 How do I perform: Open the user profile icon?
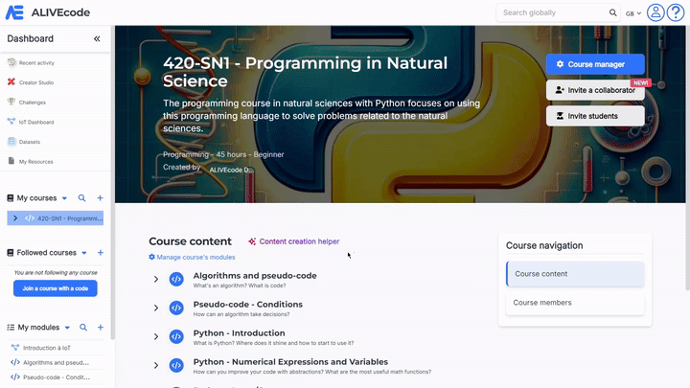655,12
